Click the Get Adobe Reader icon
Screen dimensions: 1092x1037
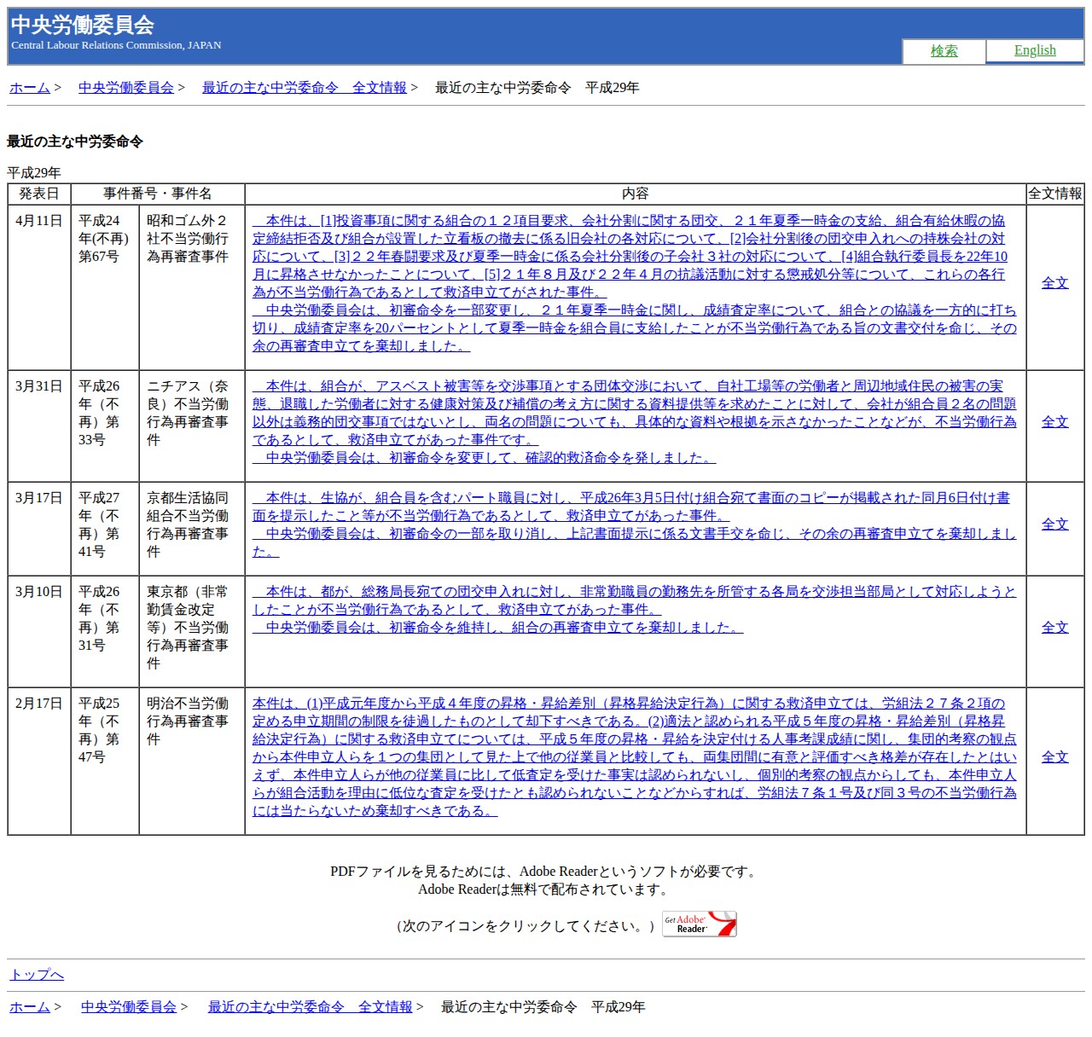(x=698, y=924)
